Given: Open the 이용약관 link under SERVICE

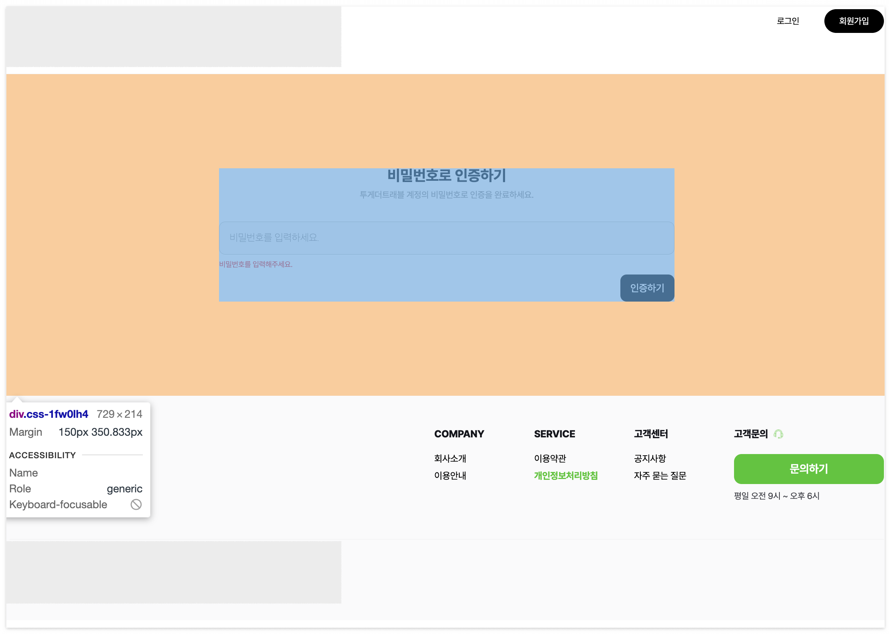Looking at the screenshot, I should [550, 459].
